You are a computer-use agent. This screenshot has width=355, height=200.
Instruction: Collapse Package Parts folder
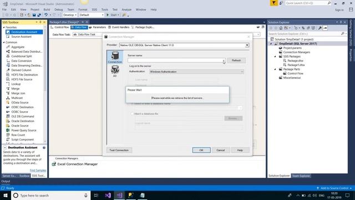pos(275,69)
